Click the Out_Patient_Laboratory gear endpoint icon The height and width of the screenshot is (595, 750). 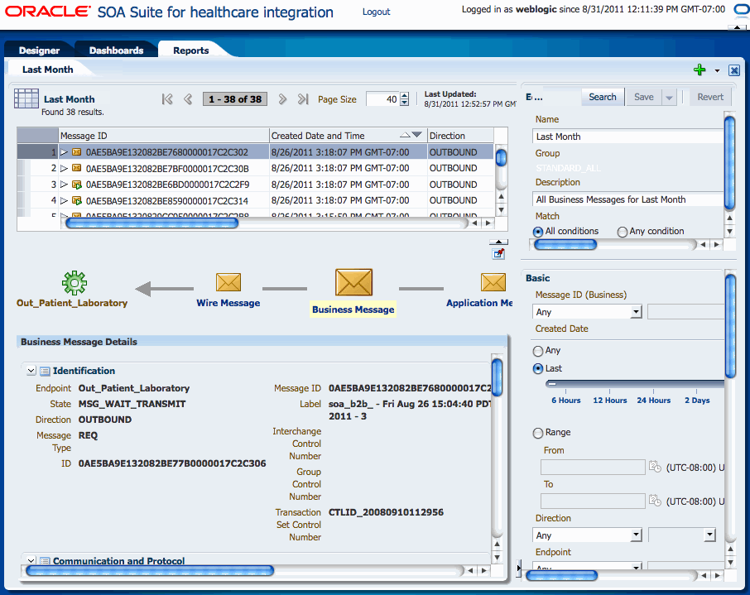75,283
